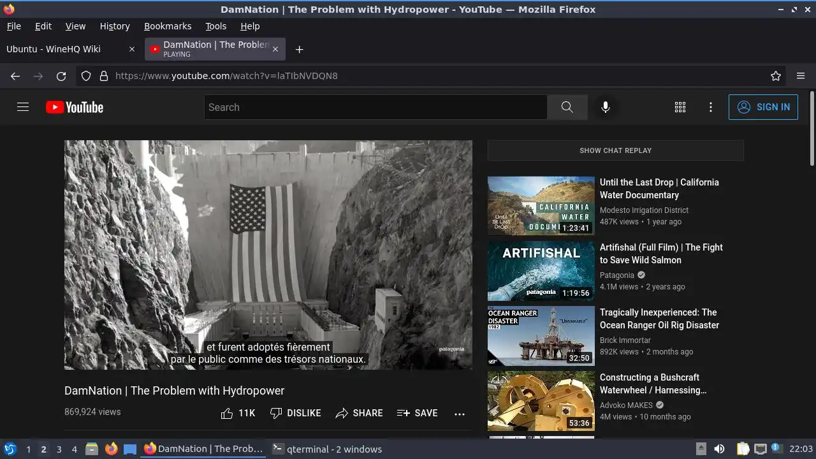
Task: Reload the page in Firefox
Action: click(x=61, y=76)
